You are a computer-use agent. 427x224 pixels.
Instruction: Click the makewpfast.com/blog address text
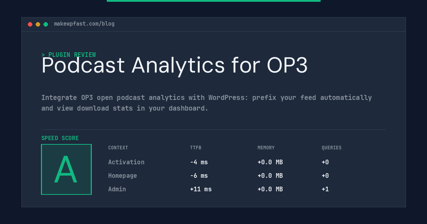[x=84, y=24]
